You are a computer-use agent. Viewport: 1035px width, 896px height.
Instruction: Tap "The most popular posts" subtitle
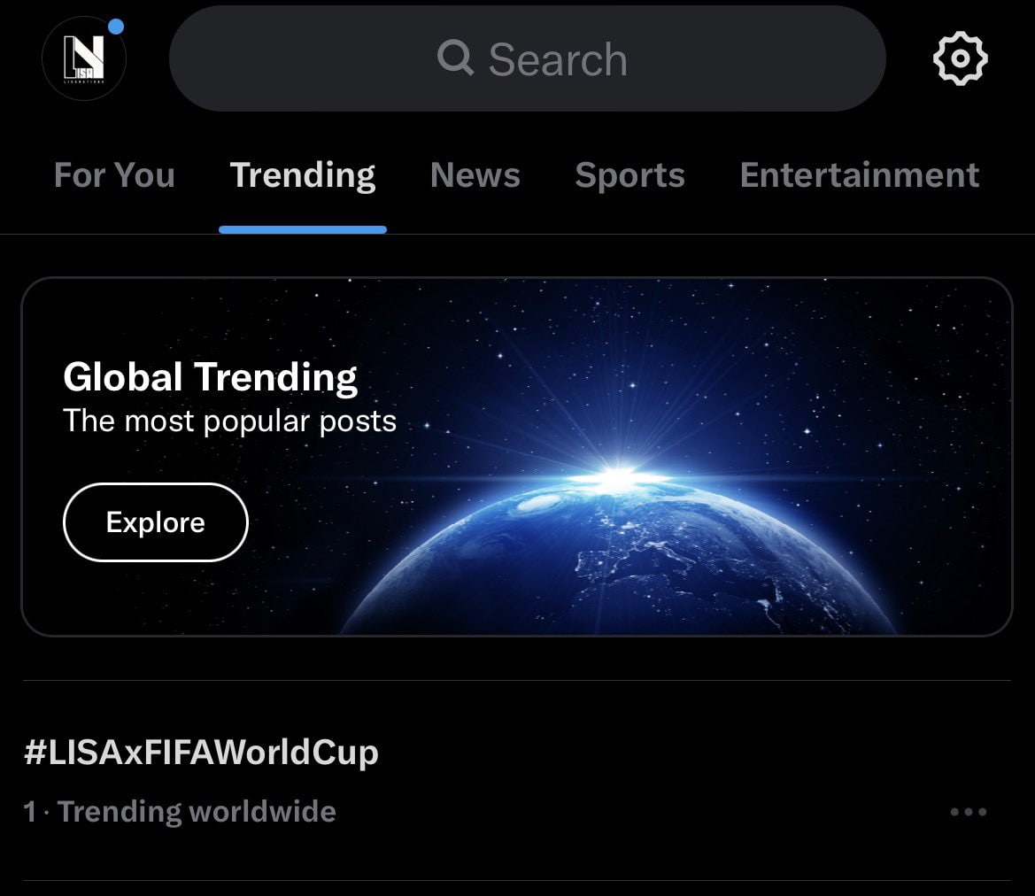pyautogui.click(x=229, y=421)
